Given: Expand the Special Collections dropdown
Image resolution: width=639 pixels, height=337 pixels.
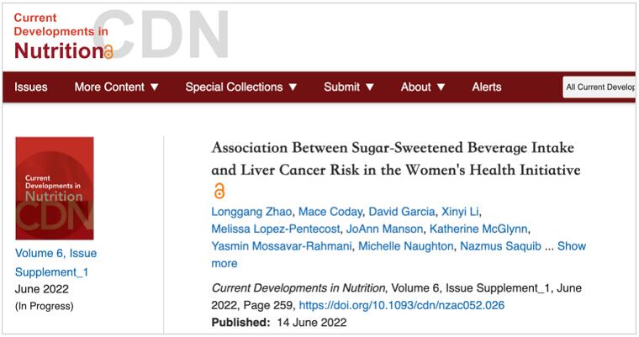Looking at the screenshot, I should 241,87.
